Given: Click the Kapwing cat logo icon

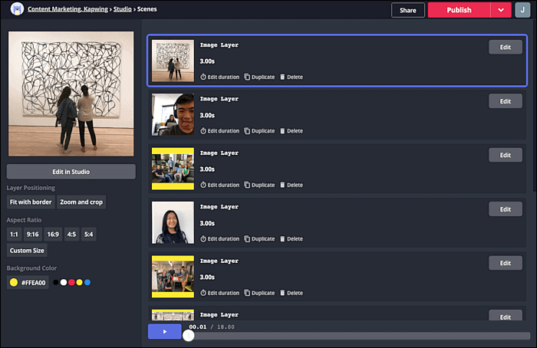Looking at the screenshot, I should [x=17, y=9].
